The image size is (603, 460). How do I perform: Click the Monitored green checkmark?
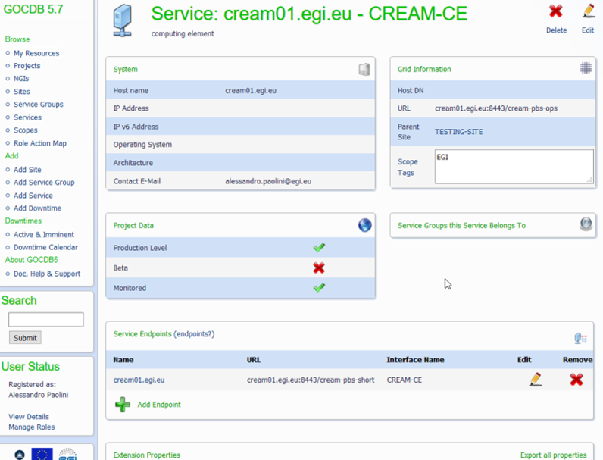pos(319,288)
